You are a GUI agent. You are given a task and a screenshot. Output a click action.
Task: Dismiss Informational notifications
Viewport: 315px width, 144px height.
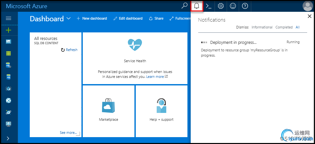pyautogui.click(x=262, y=27)
